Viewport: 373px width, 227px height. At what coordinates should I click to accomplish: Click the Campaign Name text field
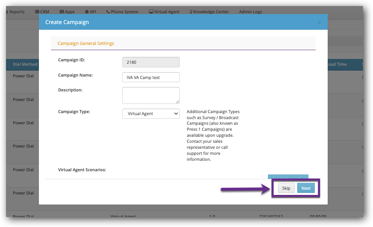(x=151, y=77)
